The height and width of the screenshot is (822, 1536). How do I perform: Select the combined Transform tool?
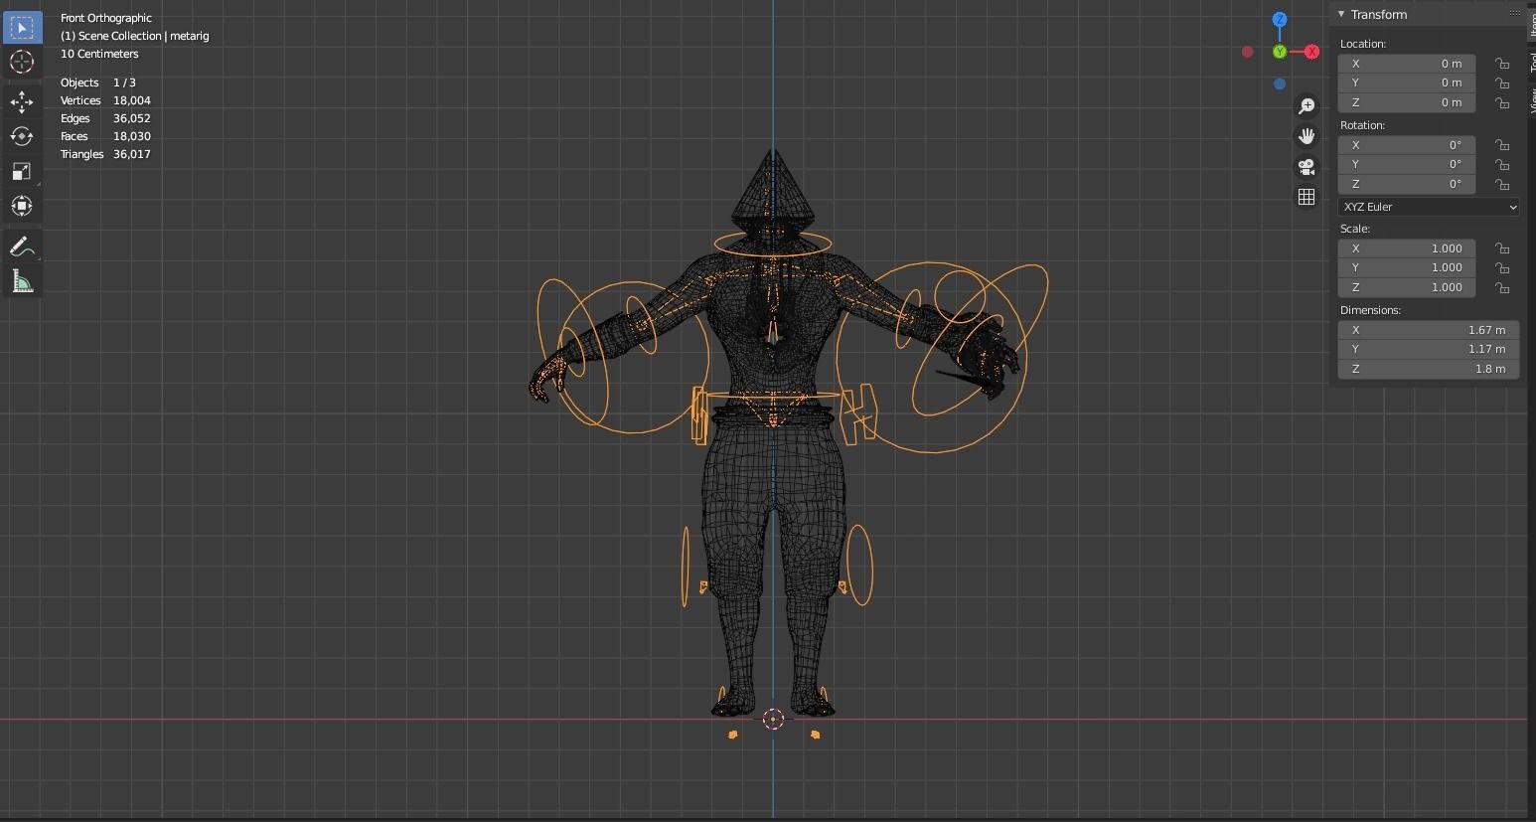point(21,206)
